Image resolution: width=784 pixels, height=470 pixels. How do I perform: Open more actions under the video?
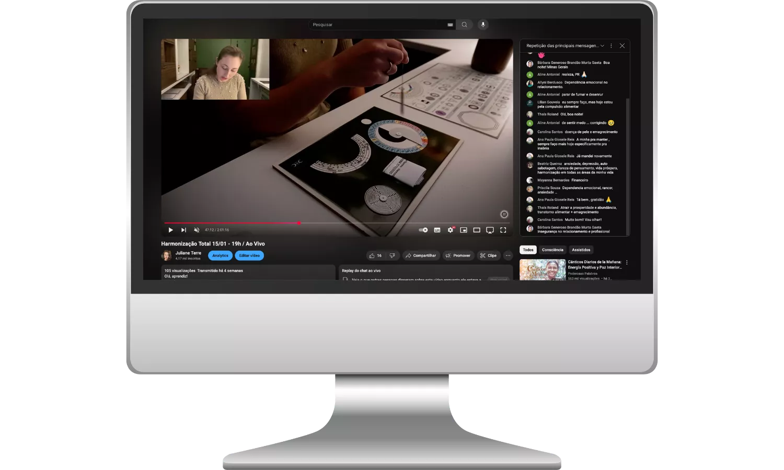(508, 255)
